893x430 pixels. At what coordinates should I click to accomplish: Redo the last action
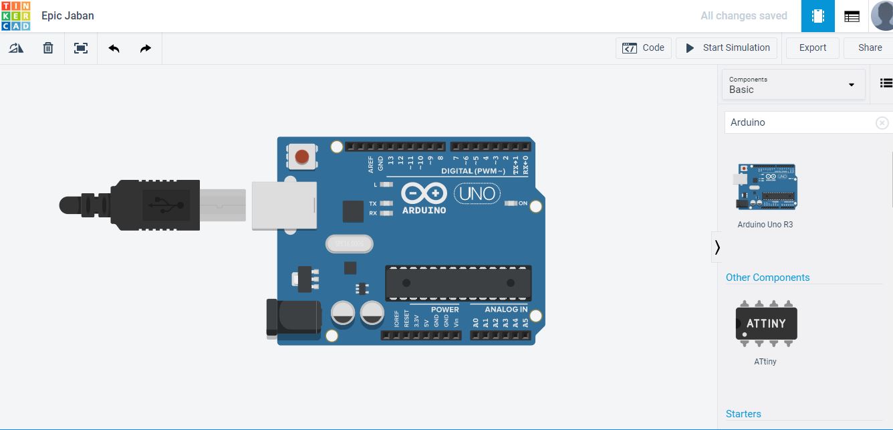(x=146, y=48)
